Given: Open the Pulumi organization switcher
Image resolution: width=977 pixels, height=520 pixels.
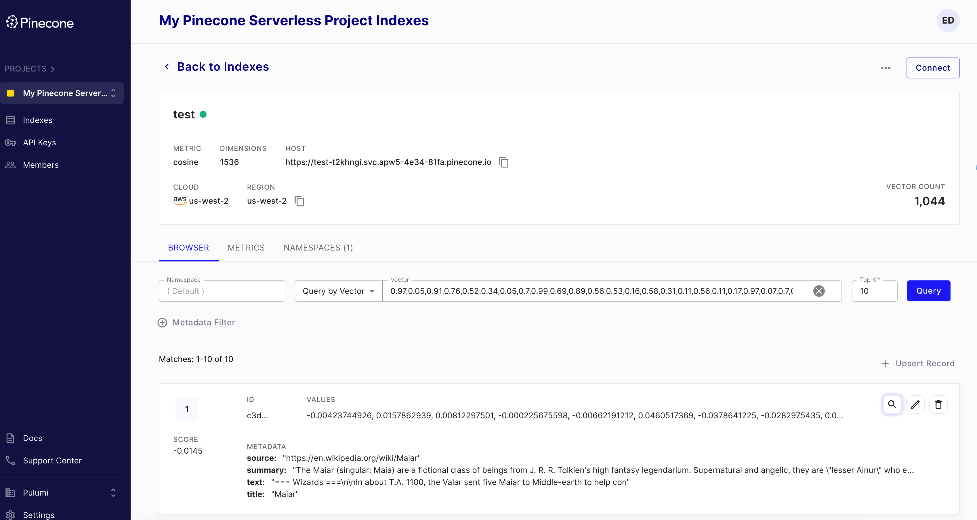Looking at the screenshot, I should click(x=62, y=492).
